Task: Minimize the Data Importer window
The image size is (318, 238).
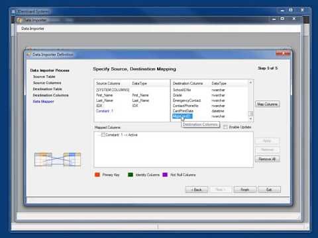Action: click(x=274, y=19)
